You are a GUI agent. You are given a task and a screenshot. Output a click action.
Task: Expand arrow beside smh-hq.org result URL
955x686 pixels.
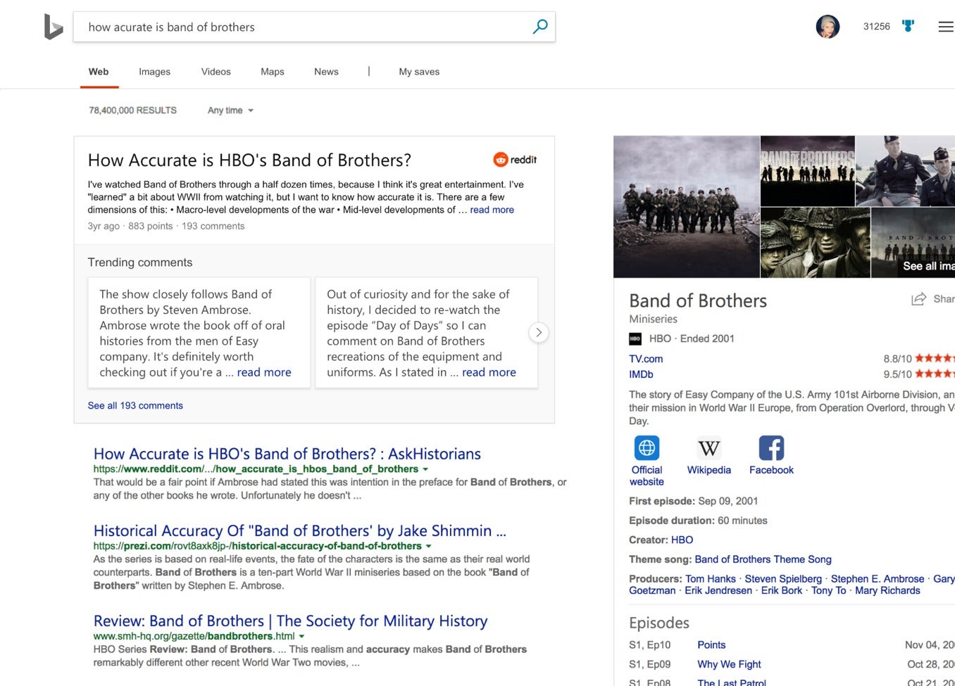point(301,636)
